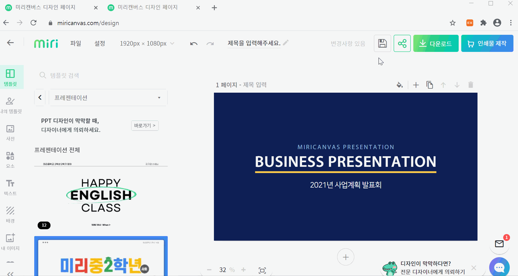Duplicate the current page
The height and width of the screenshot is (276, 518).
coord(430,85)
